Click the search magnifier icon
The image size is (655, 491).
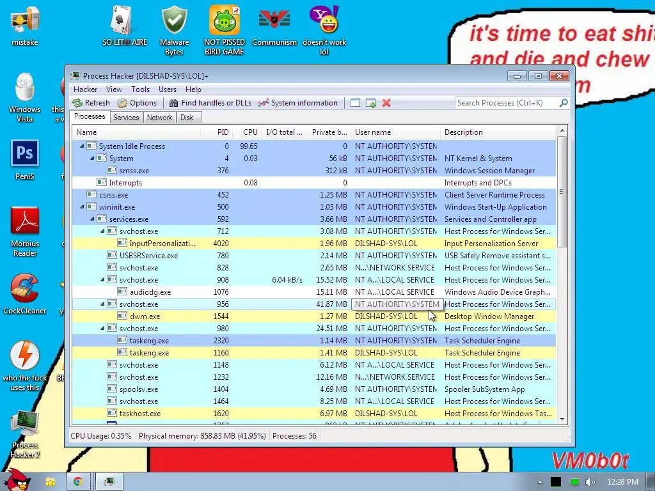564,103
